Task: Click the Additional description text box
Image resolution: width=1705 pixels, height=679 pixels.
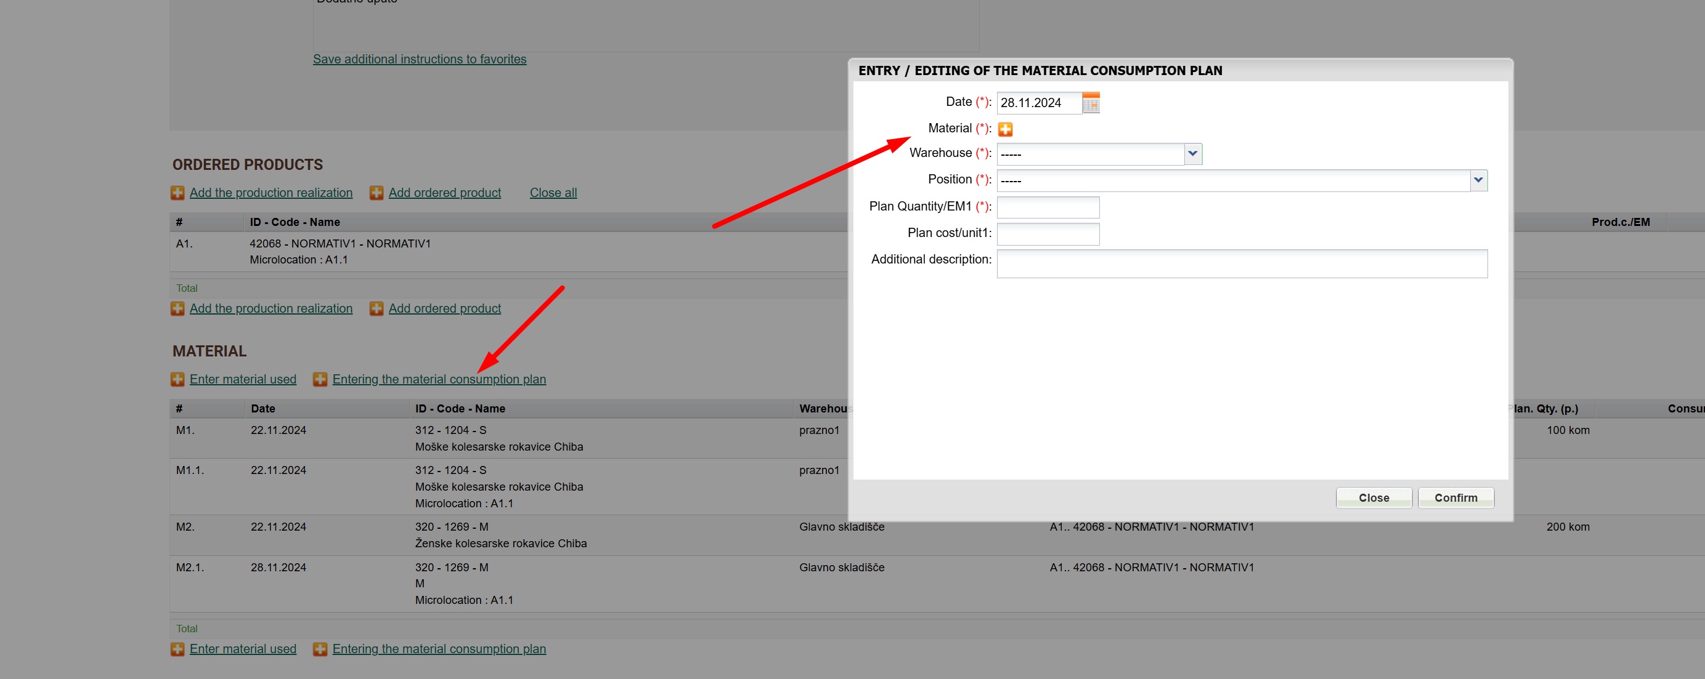Action: tap(1241, 263)
